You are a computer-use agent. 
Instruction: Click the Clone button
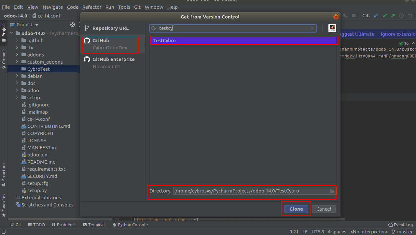(x=296, y=209)
